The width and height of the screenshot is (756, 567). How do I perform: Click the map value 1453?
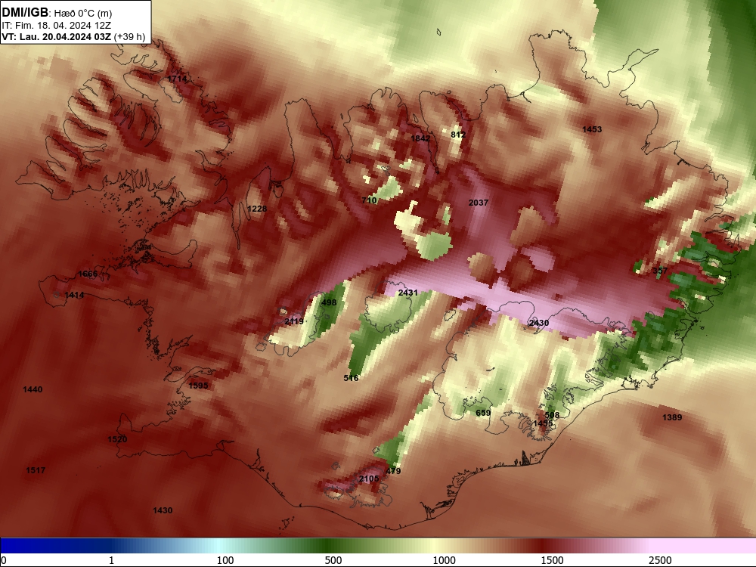click(592, 129)
